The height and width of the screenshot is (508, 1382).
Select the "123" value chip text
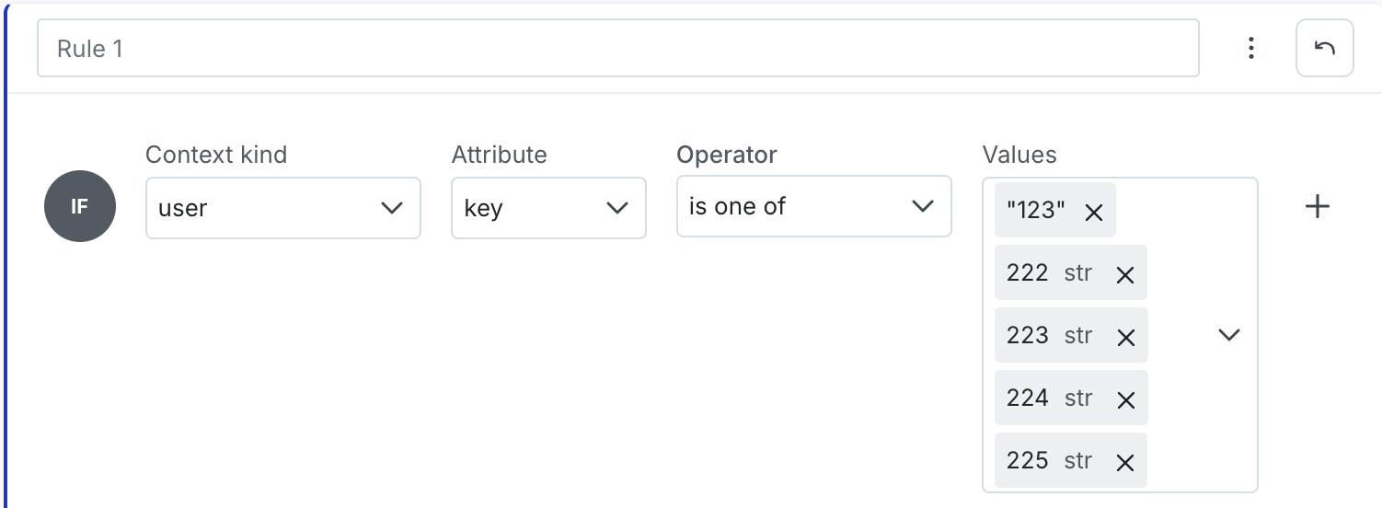click(1036, 211)
